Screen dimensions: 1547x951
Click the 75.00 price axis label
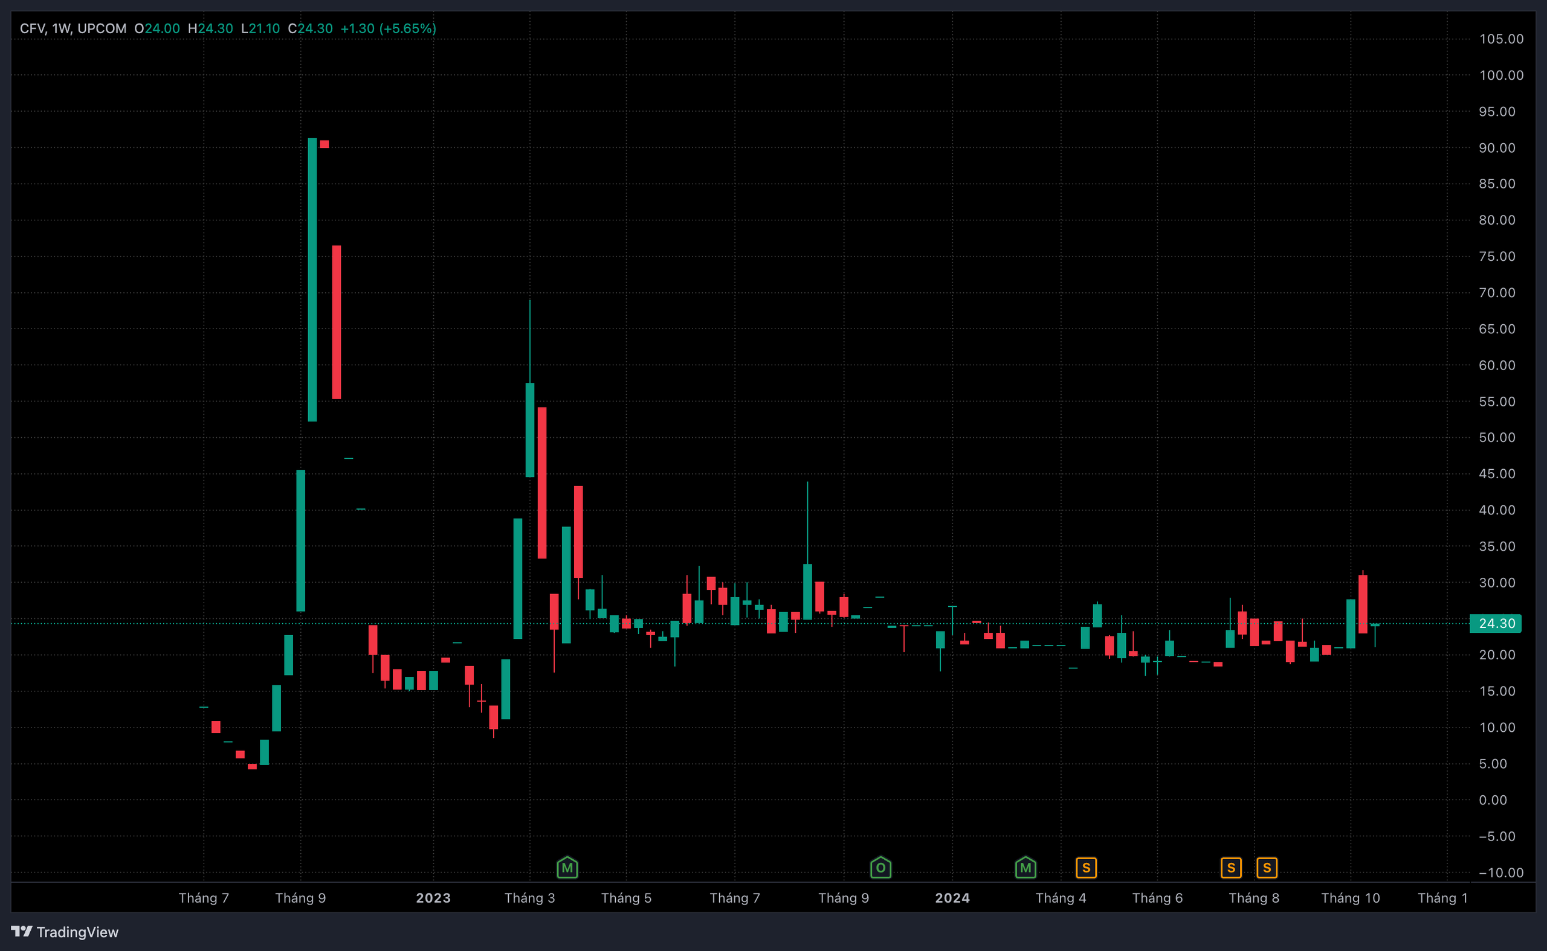click(1497, 256)
